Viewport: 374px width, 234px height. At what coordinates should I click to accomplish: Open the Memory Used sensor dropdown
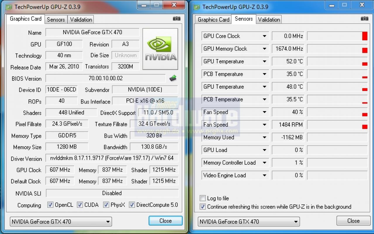click(264, 137)
